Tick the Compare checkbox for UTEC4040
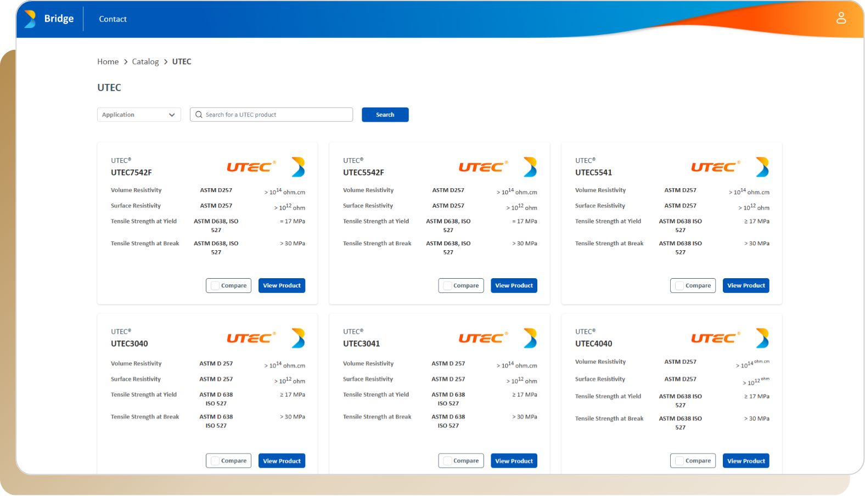Viewport: 865px width, 496px height. [x=679, y=461]
